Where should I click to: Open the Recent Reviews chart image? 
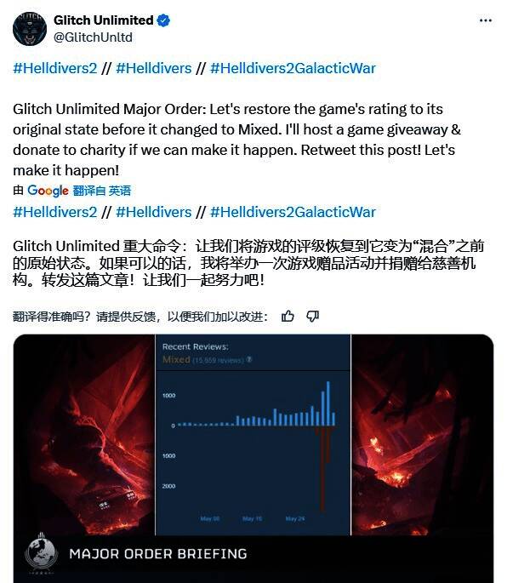click(x=253, y=435)
